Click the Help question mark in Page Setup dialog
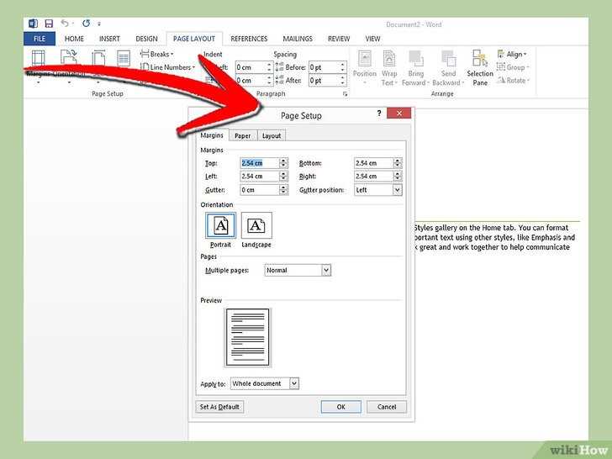612x459 pixels. click(379, 113)
